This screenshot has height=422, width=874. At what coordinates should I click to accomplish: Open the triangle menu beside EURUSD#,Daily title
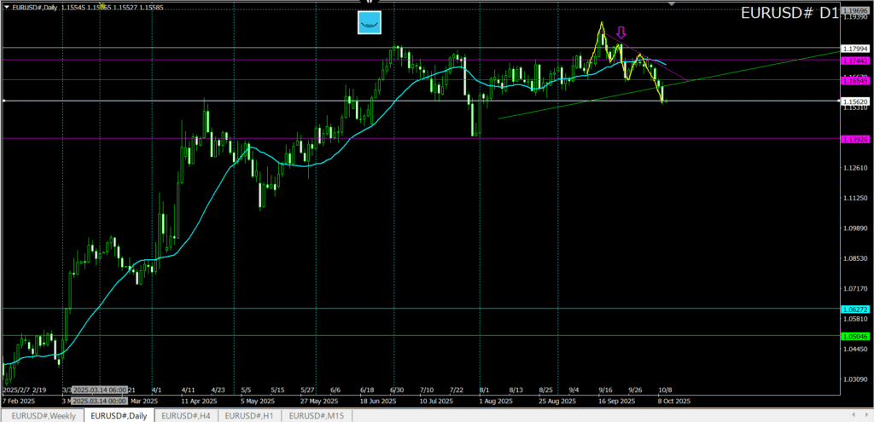tap(5, 7)
